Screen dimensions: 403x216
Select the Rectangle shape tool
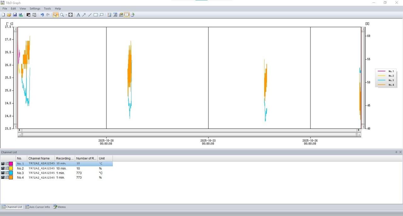coord(96,15)
